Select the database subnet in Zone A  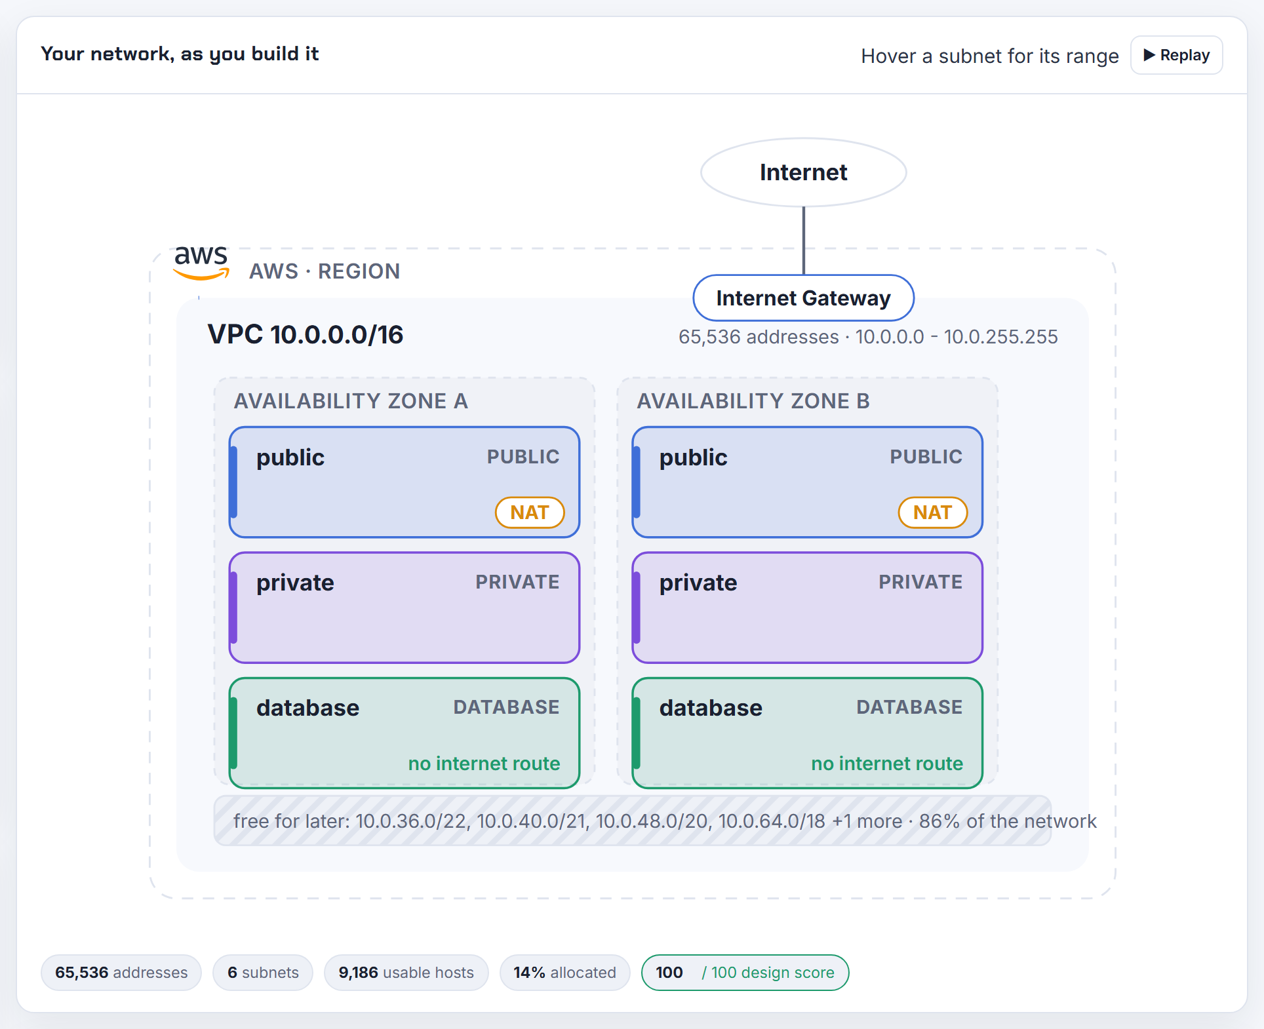click(405, 733)
